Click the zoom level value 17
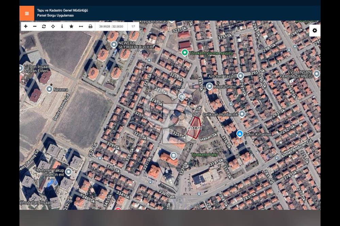Screen dimensions: 340x226 [133, 27]
